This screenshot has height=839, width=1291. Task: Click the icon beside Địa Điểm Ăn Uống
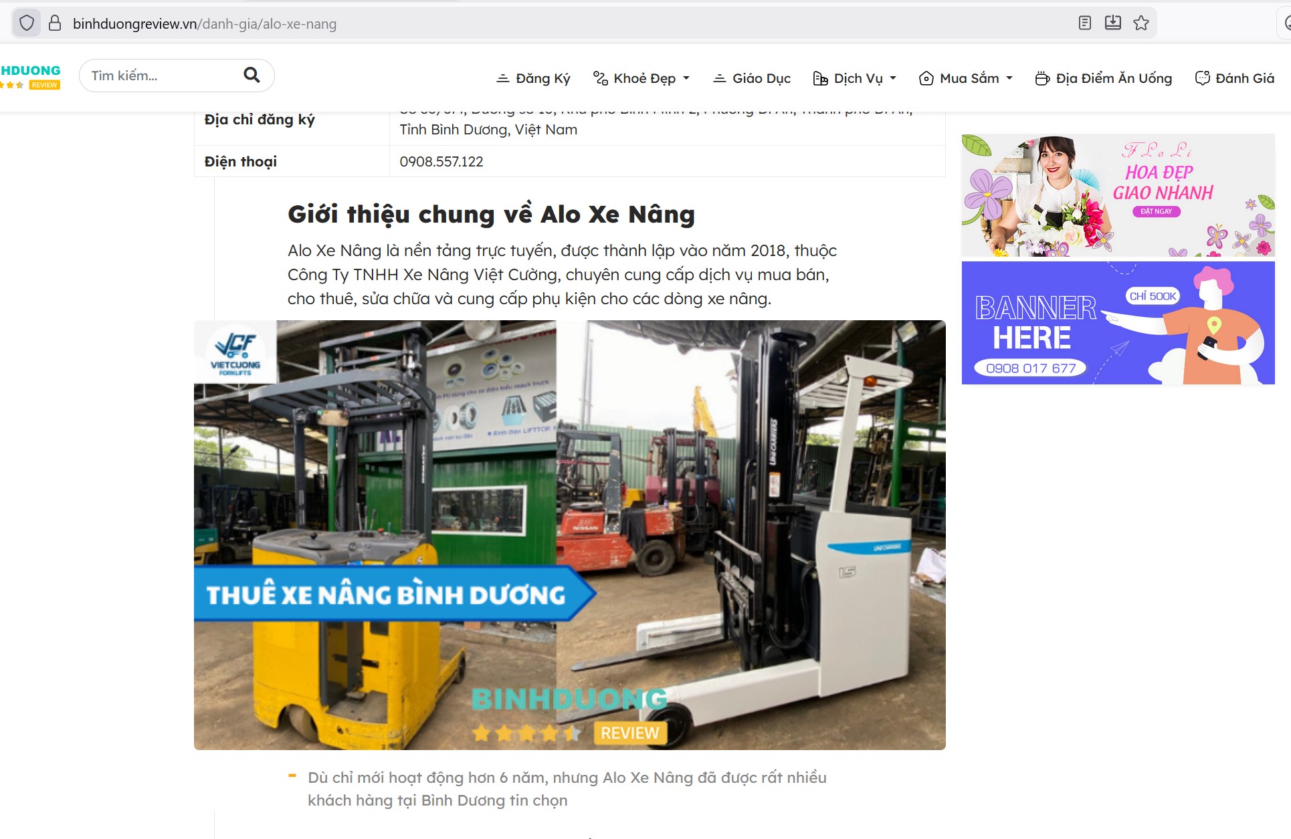point(1042,78)
